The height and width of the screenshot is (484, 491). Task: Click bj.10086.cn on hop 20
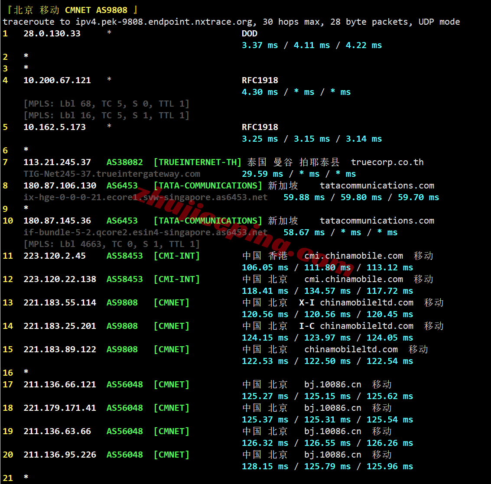pyautogui.click(x=332, y=455)
